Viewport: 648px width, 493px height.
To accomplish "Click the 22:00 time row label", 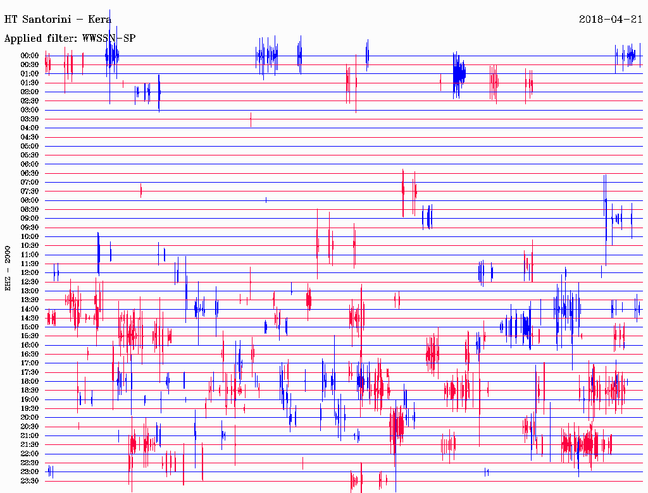I will [x=30, y=454].
